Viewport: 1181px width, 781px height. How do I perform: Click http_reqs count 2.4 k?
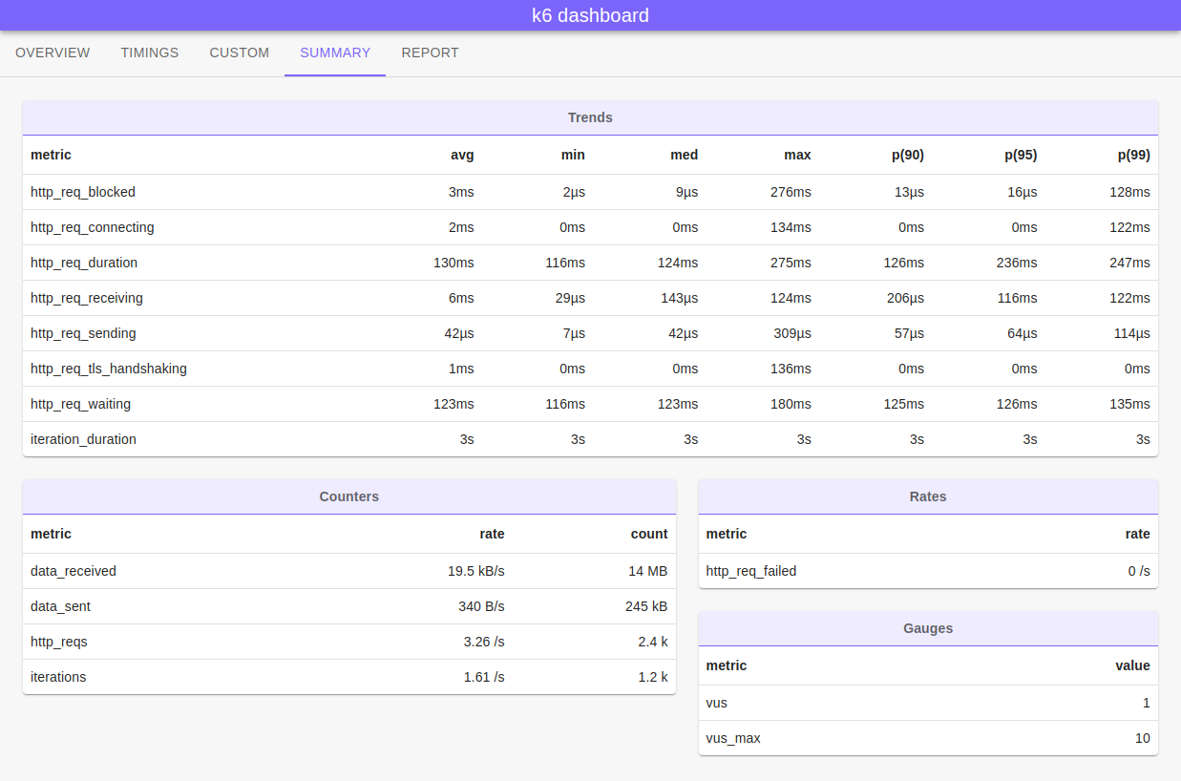tap(653, 642)
